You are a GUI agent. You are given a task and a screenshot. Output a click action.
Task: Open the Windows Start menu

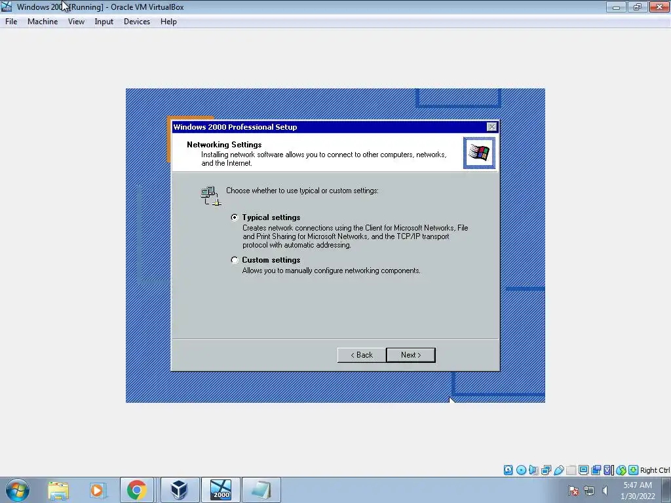[17, 490]
